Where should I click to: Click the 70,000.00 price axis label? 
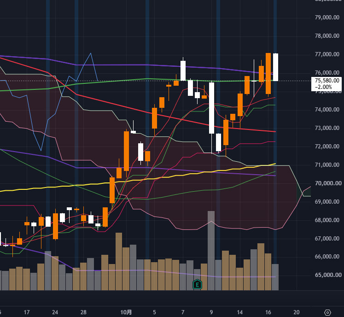coord(328,183)
